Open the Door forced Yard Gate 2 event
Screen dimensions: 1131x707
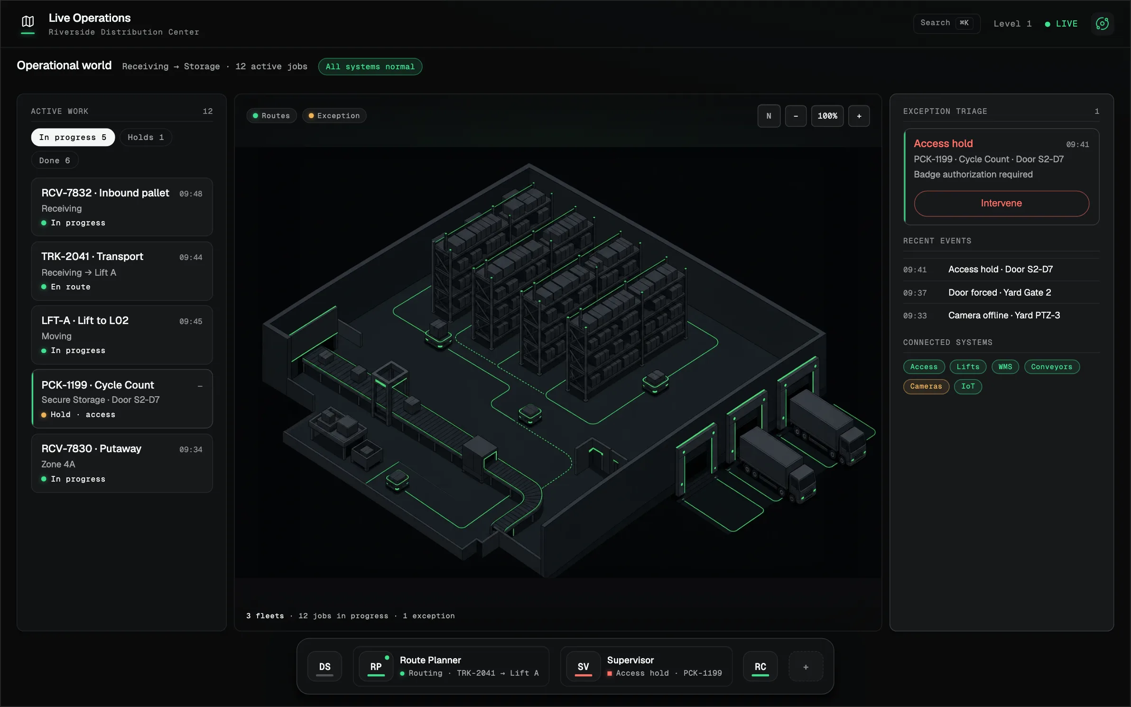coord(1001,292)
